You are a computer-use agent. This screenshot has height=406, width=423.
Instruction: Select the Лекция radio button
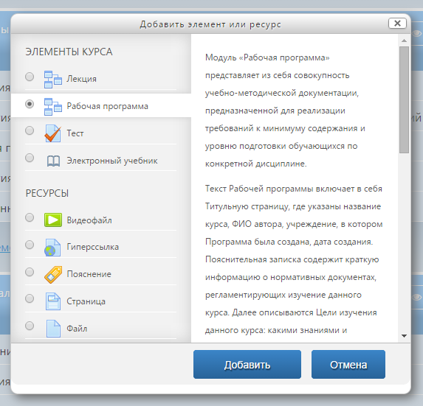tap(30, 77)
